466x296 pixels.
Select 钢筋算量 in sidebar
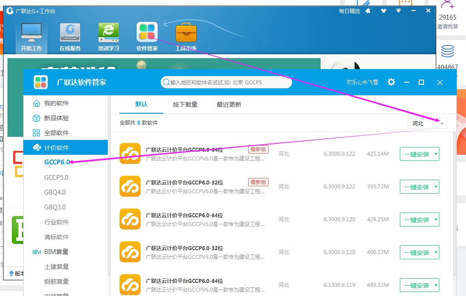pos(56,282)
